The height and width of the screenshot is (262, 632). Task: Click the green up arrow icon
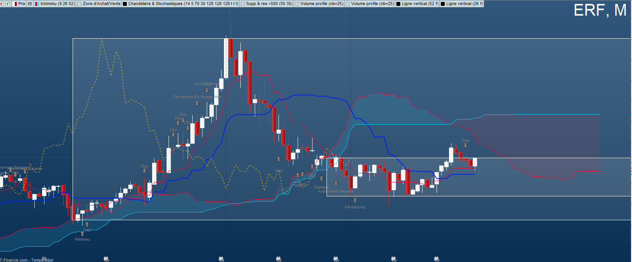(x=7, y=4)
